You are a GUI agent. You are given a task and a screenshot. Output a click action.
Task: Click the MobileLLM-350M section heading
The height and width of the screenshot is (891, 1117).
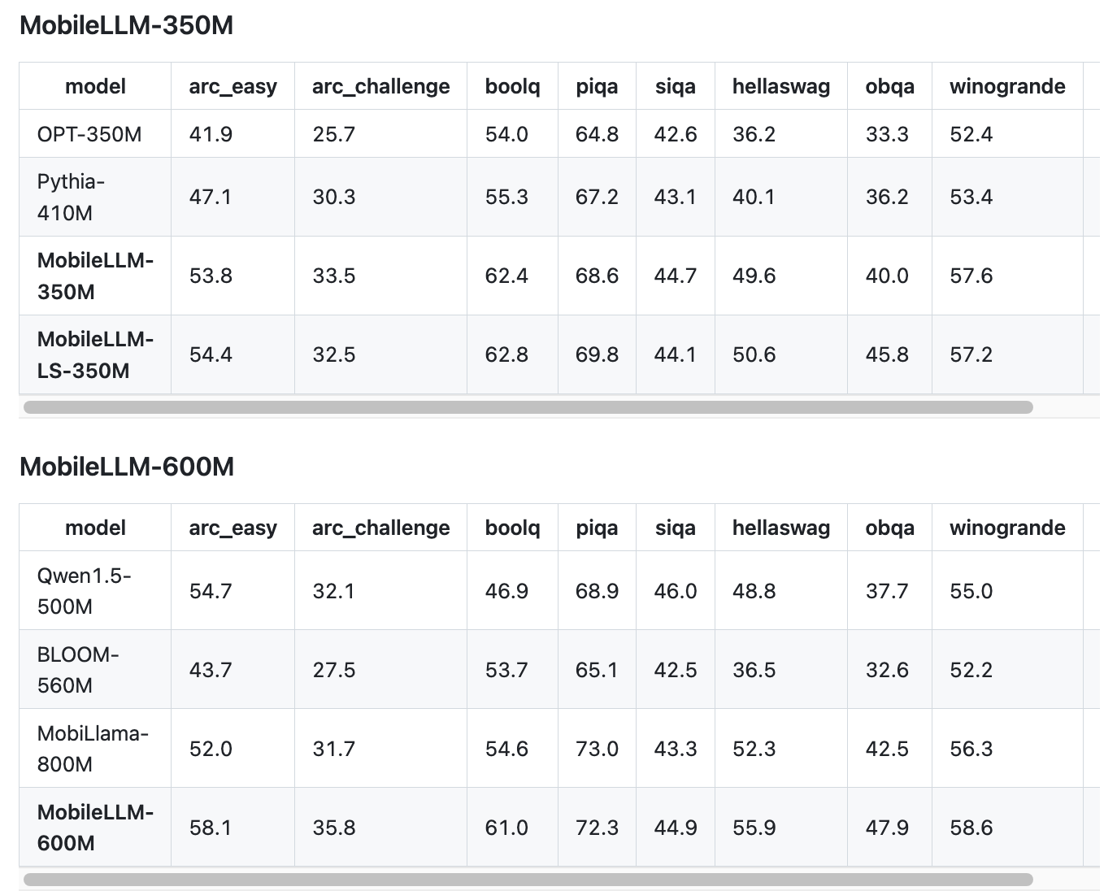(x=126, y=26)
